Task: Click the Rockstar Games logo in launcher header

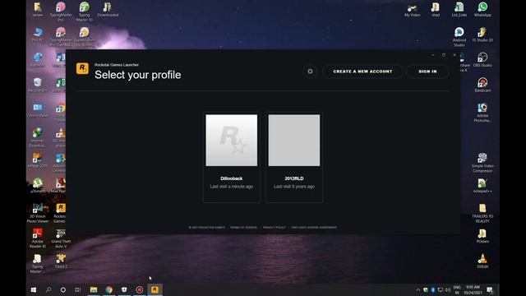Action: coord(82,68)
